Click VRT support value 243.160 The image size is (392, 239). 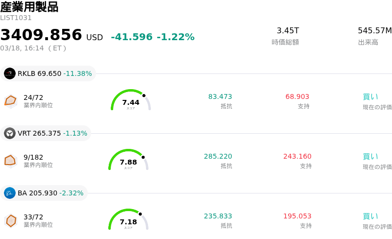[297, 156]
